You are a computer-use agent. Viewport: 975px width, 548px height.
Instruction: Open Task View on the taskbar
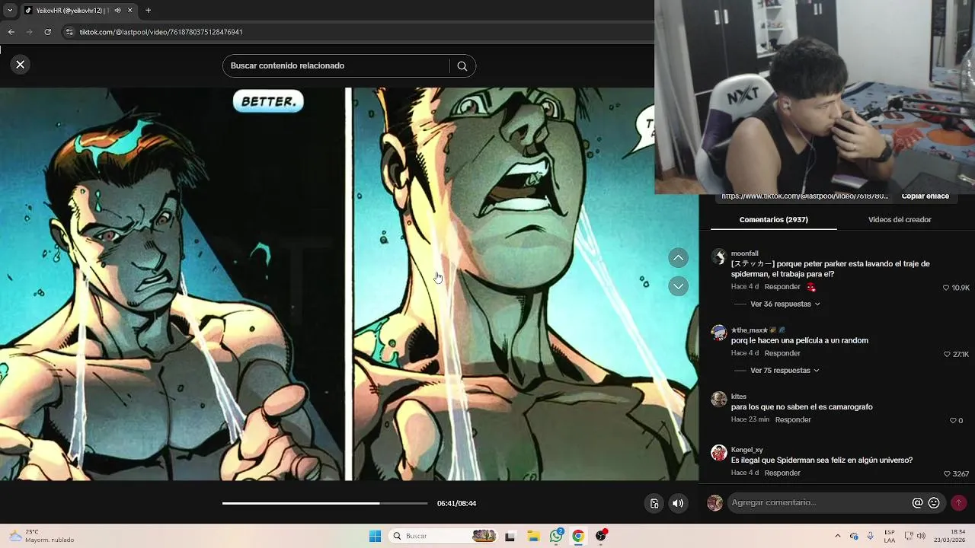(x=510, y=537)
